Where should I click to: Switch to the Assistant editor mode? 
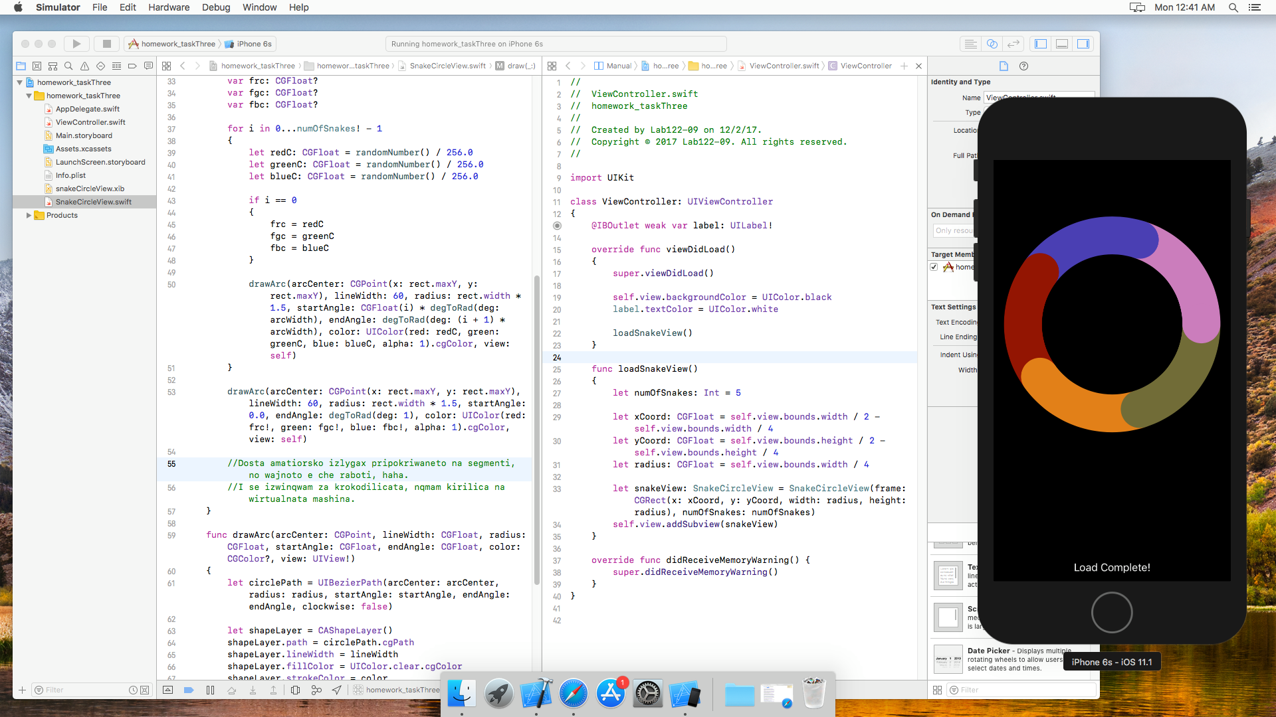[992, 44]
